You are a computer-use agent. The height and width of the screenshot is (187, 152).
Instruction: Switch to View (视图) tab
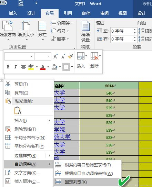tap(123, 13)
